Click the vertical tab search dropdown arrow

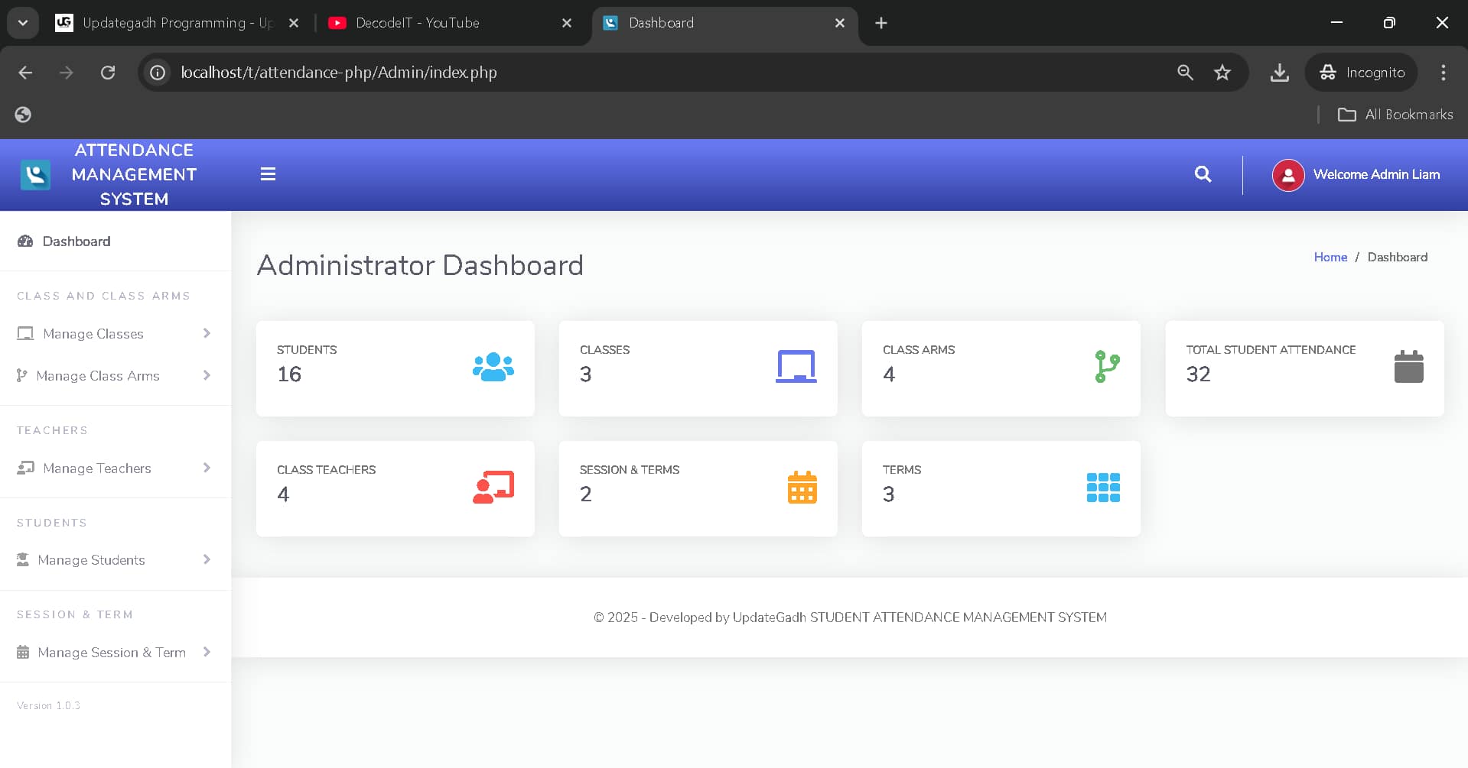tap(22, 22)
